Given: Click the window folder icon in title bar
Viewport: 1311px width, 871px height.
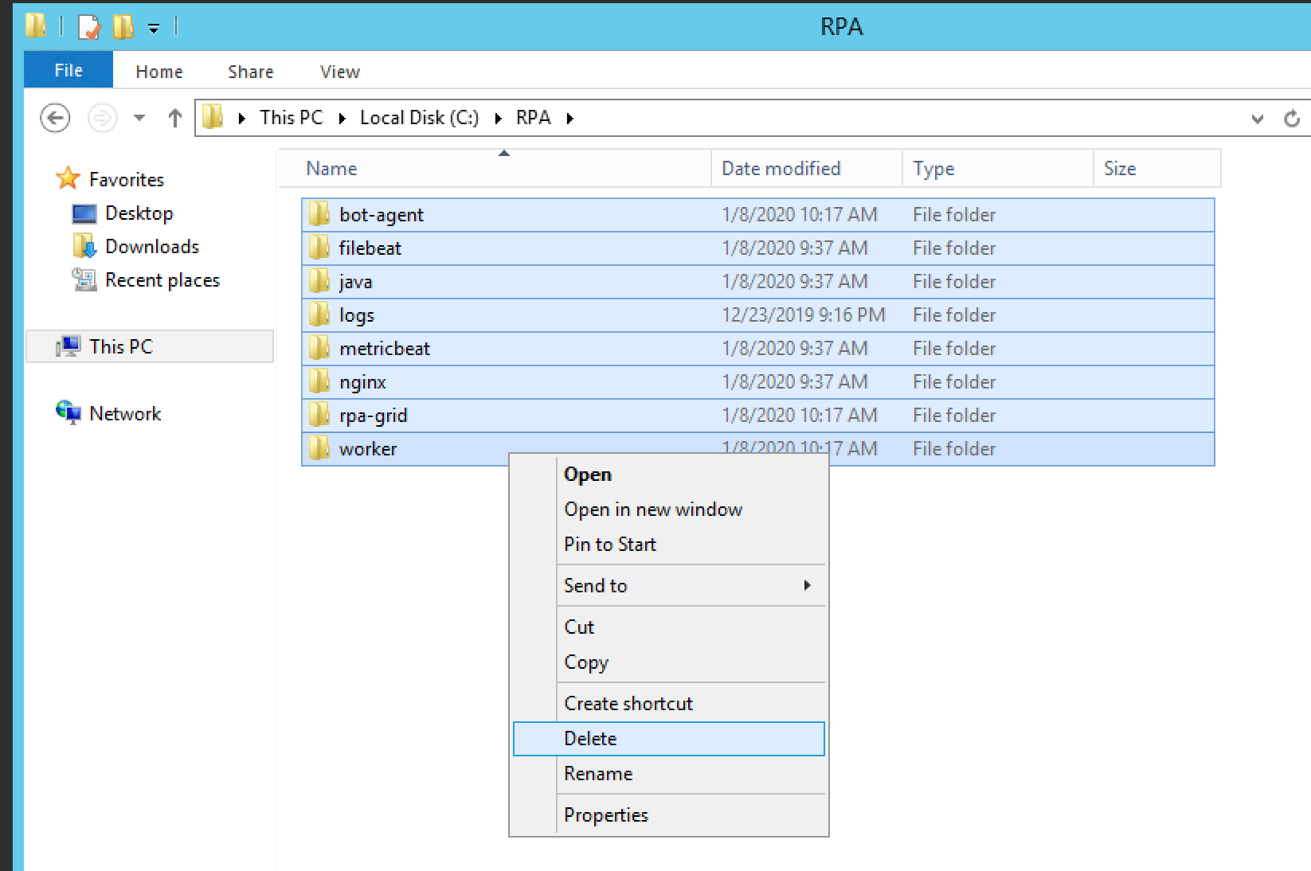Looking at the screenshot, I should point(35,26).
